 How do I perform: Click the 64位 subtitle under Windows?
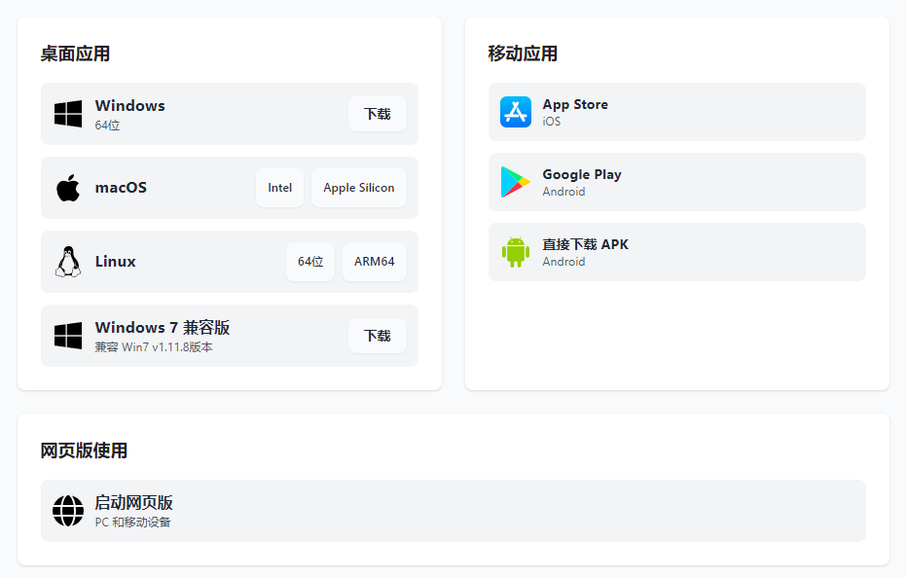108,126
